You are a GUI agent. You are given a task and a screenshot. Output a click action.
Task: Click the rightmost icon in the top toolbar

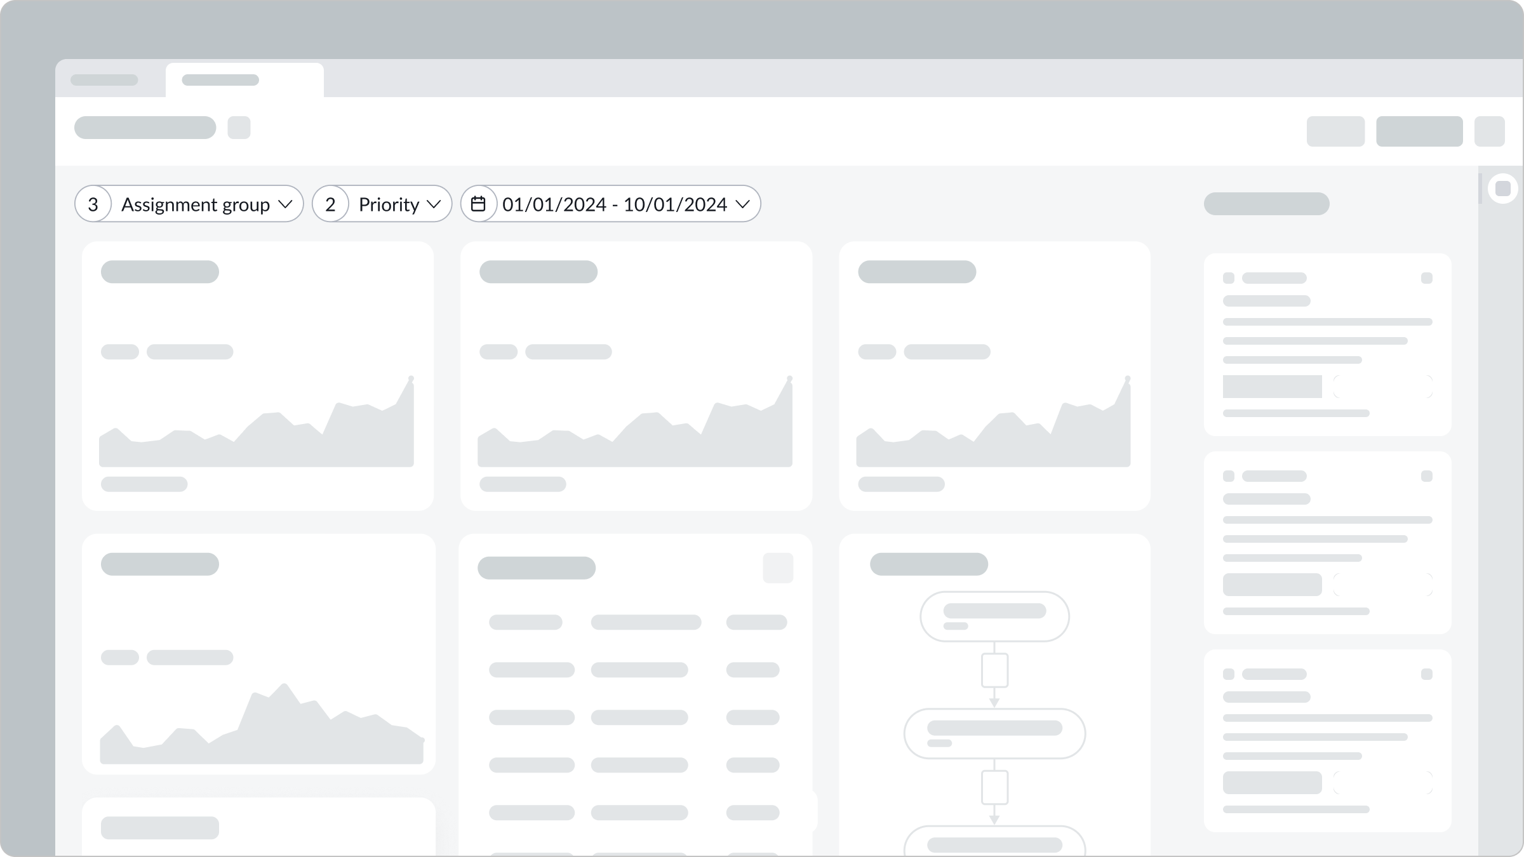(x=1488, y=131)
